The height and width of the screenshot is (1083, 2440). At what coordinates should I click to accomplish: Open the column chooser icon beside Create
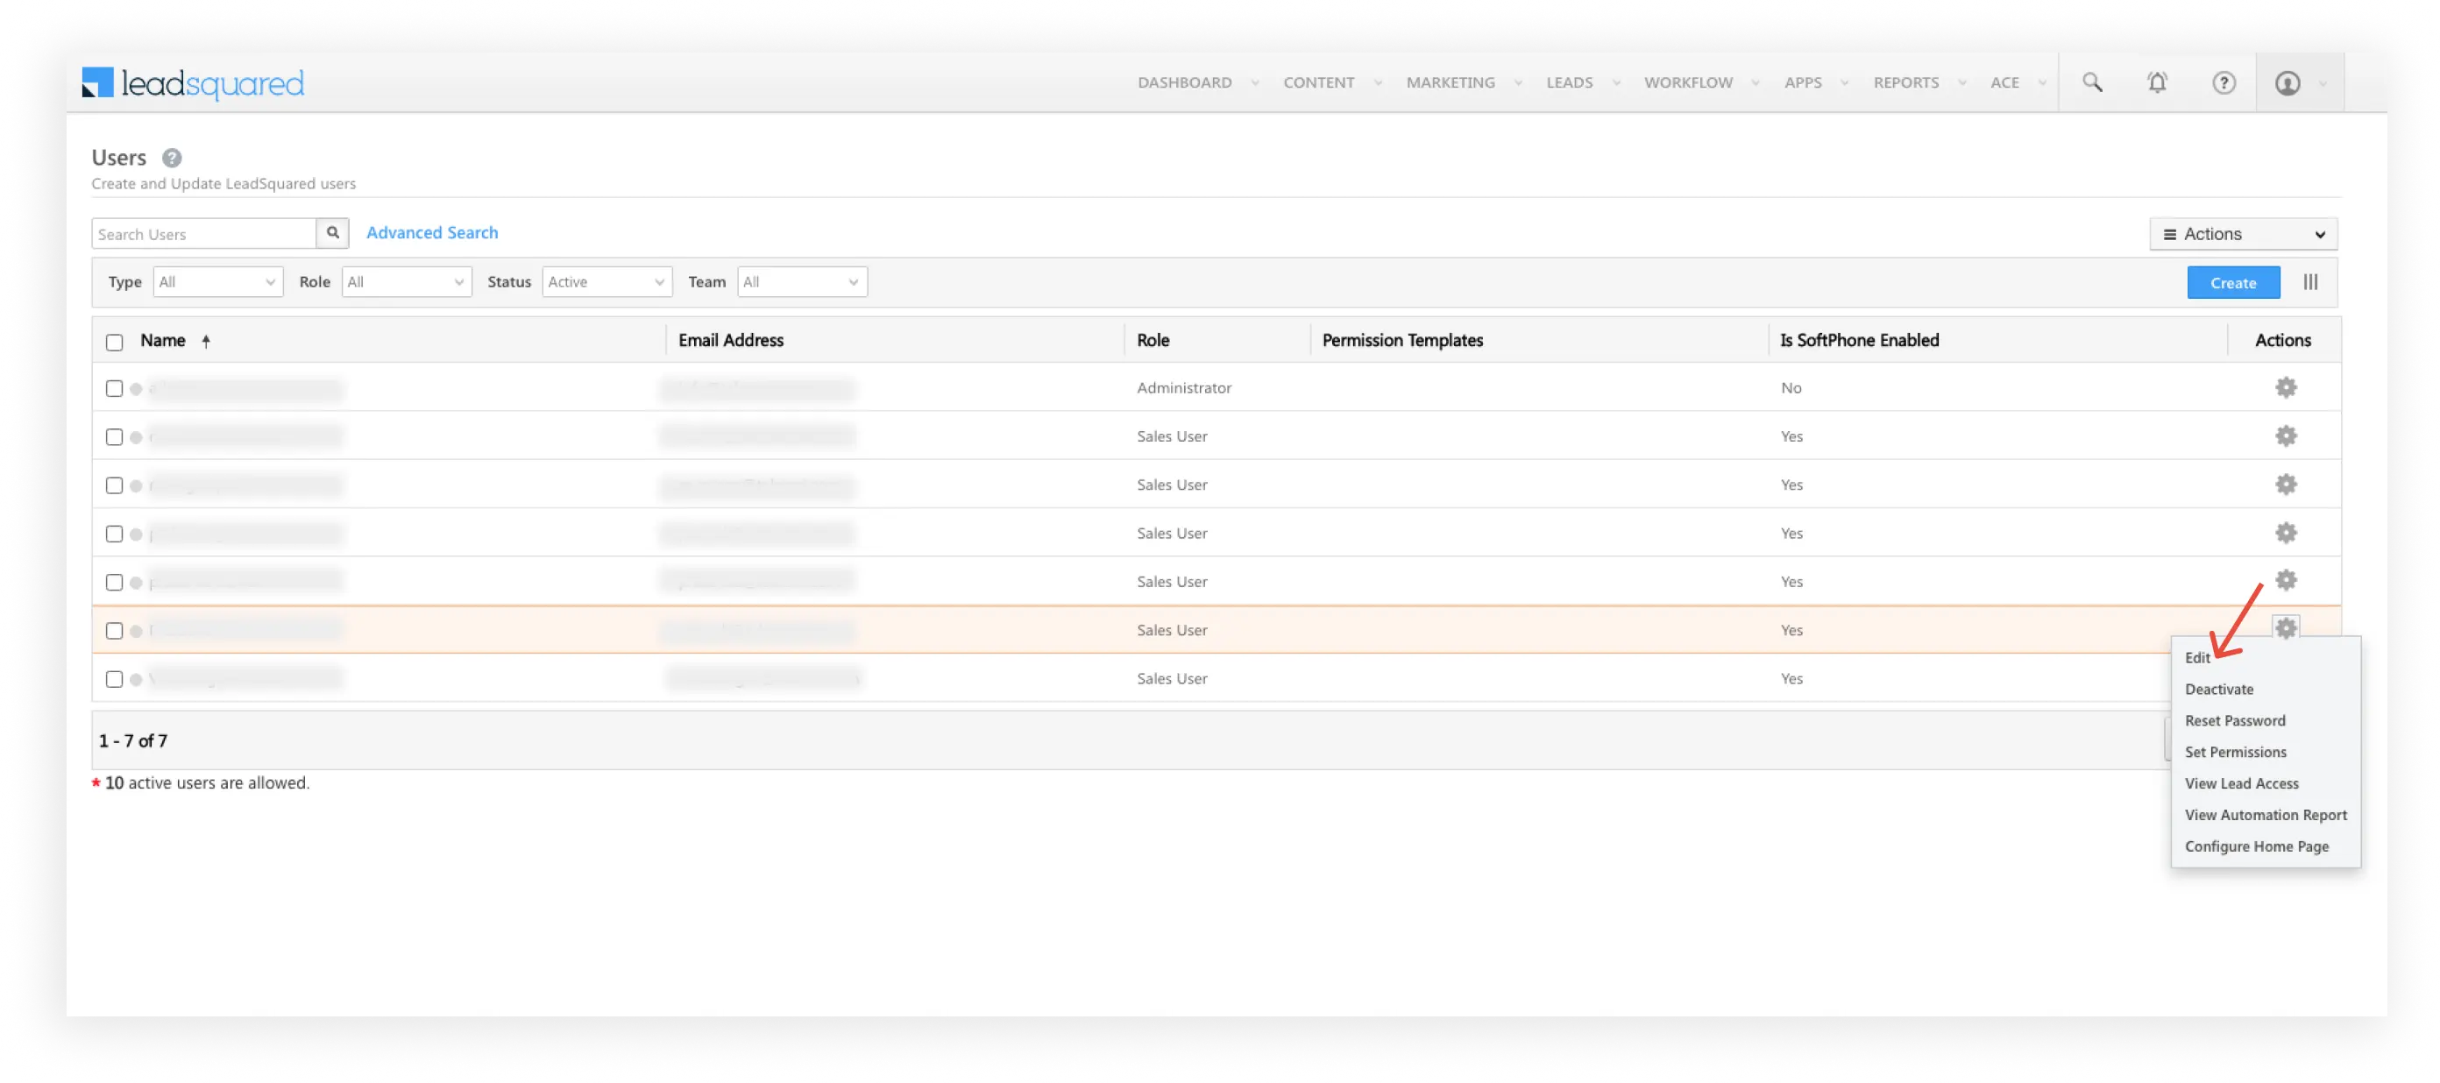click(x=2310, y=282)
